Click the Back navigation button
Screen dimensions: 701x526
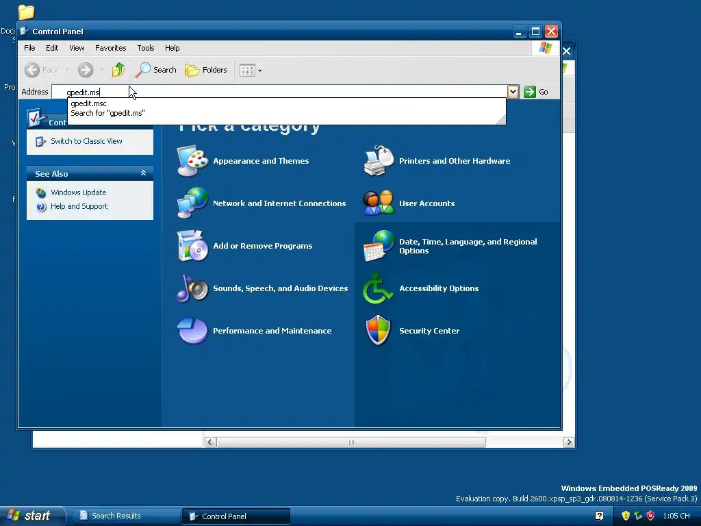(x=42, y=70)
